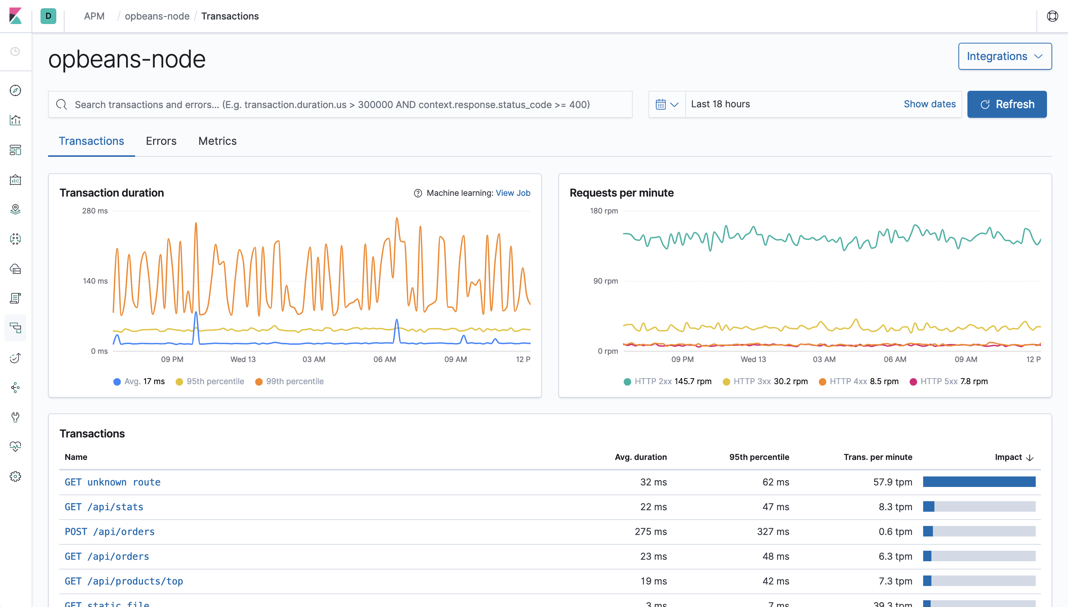Viewport: 1068px width, 607px height.
Task: Open the Integrations dropdown menu
Action: pyautogui.click(x=1003, y=56)
